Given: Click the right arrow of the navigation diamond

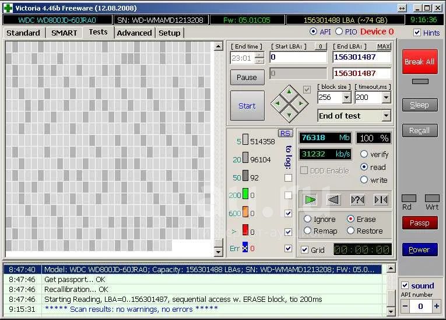Looking at the screenshot, I should click(301, 104).
